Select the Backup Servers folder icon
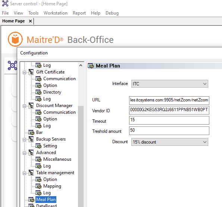222x207 pixels. pyautogui.click(x=31, y=139)
